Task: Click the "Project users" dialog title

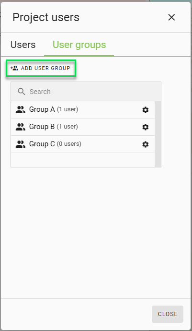Action: 46,18
